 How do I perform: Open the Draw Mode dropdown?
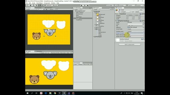[x=136, y=29]
